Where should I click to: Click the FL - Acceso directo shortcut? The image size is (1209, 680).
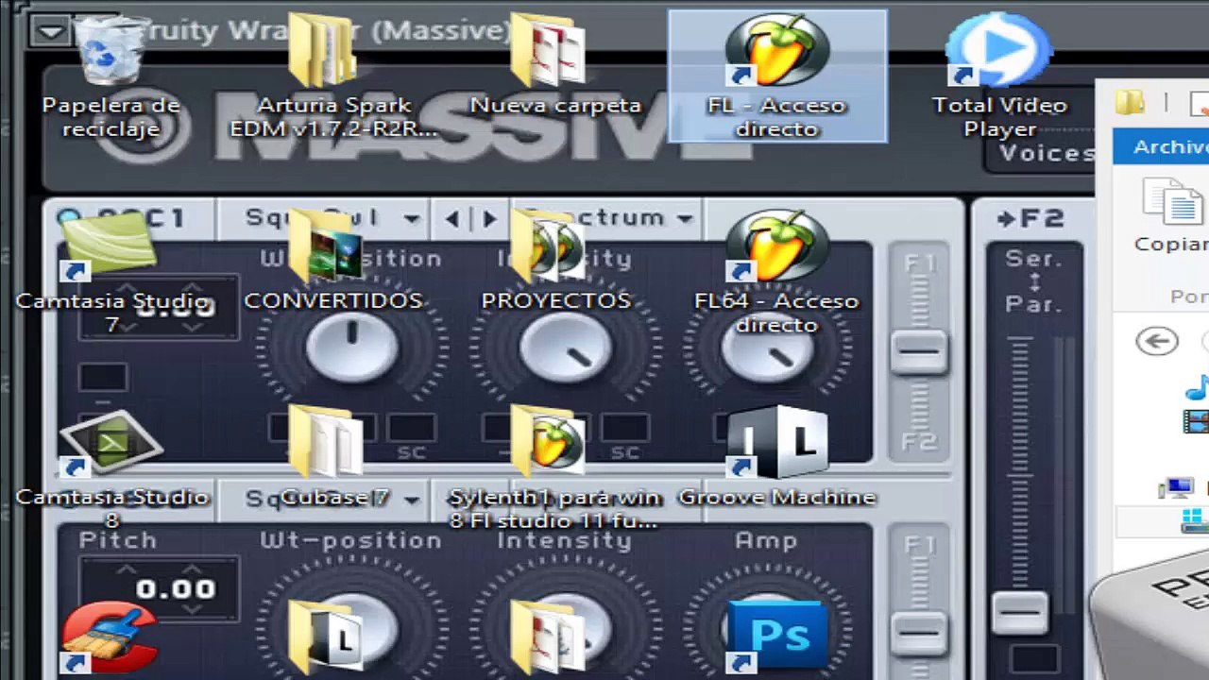click(777, 76)
